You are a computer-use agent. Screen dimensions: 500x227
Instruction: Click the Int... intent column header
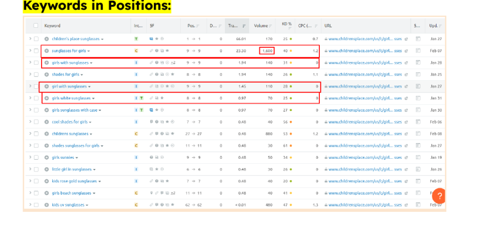click(x=138, y=26)
